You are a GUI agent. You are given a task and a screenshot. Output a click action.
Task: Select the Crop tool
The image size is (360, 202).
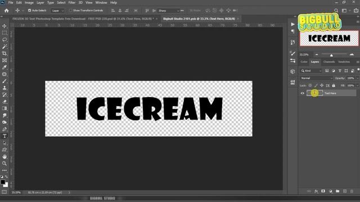pyautogui.click(x=4, y=53)
